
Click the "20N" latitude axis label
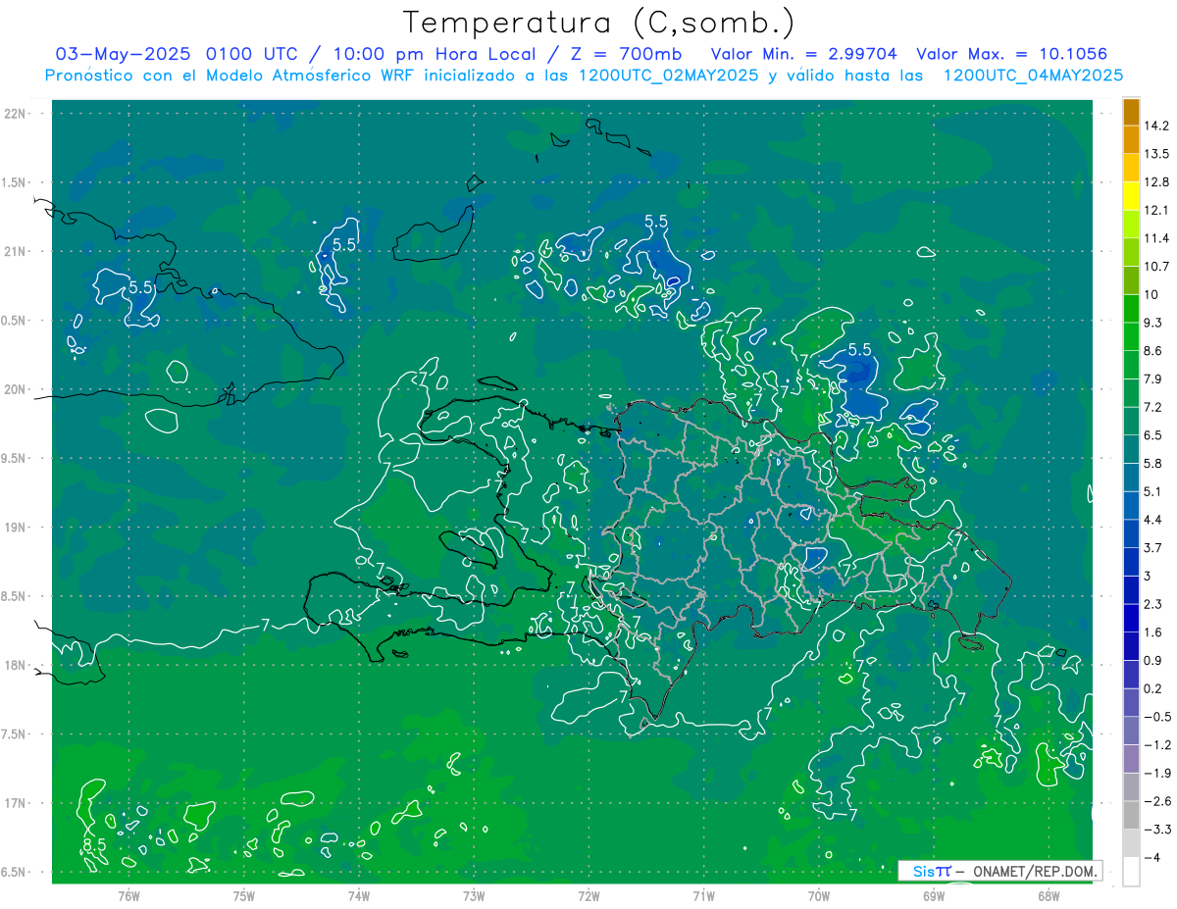click(x=17, y=389)
